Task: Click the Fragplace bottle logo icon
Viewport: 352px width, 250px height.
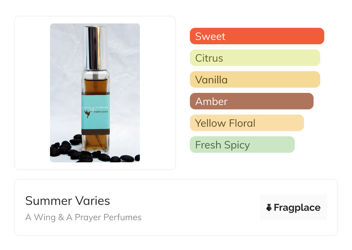Action: tap(269, 207)
